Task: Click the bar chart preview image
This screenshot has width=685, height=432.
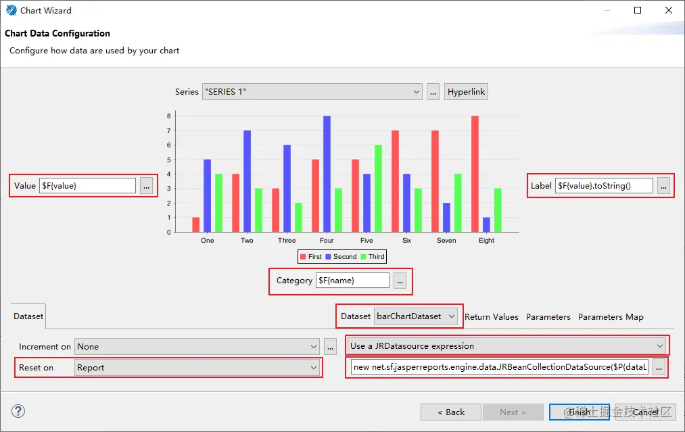Action: (x=342, y=186)
